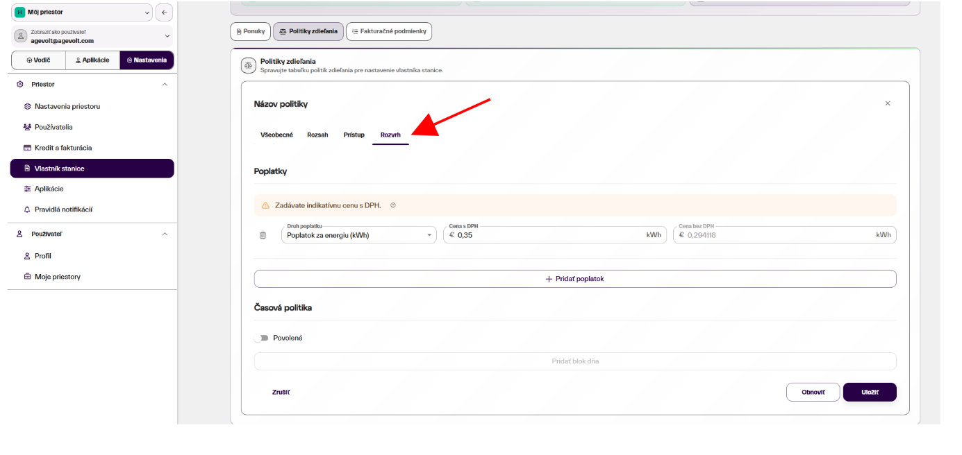The image size is (962, 455).
Task: Click the Pridať poplatok button
Action: (x=575, y=278)
